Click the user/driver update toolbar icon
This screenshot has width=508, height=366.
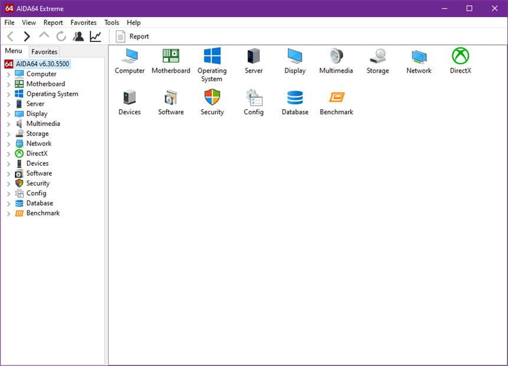tap(78, 36)
